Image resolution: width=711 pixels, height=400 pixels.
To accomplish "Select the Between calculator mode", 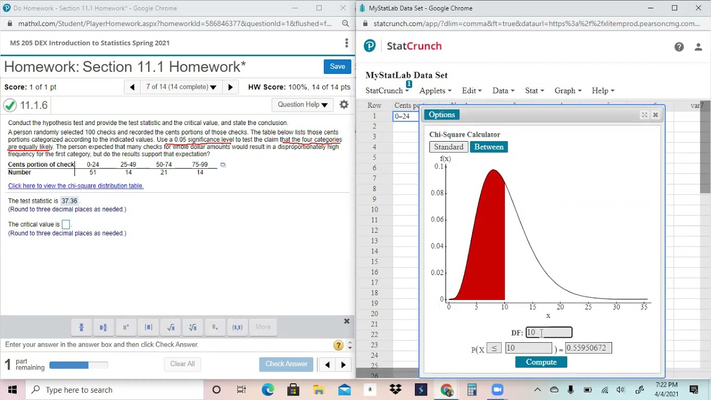I will tap(489, 147).
